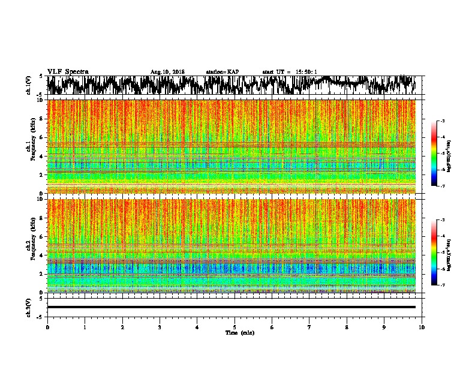
Task: Click time axis tick label 8
Action: (x=347, y=327)
